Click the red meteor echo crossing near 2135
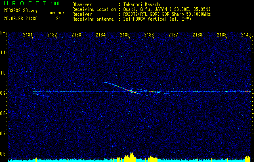The height and width of the screenshot is (162, 254). pos(132,91)
